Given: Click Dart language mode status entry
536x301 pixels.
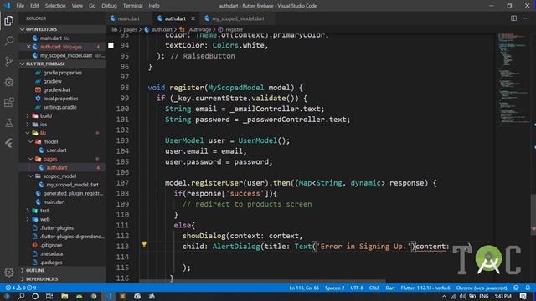Looking at the screenshot, I should click(390, 288).
